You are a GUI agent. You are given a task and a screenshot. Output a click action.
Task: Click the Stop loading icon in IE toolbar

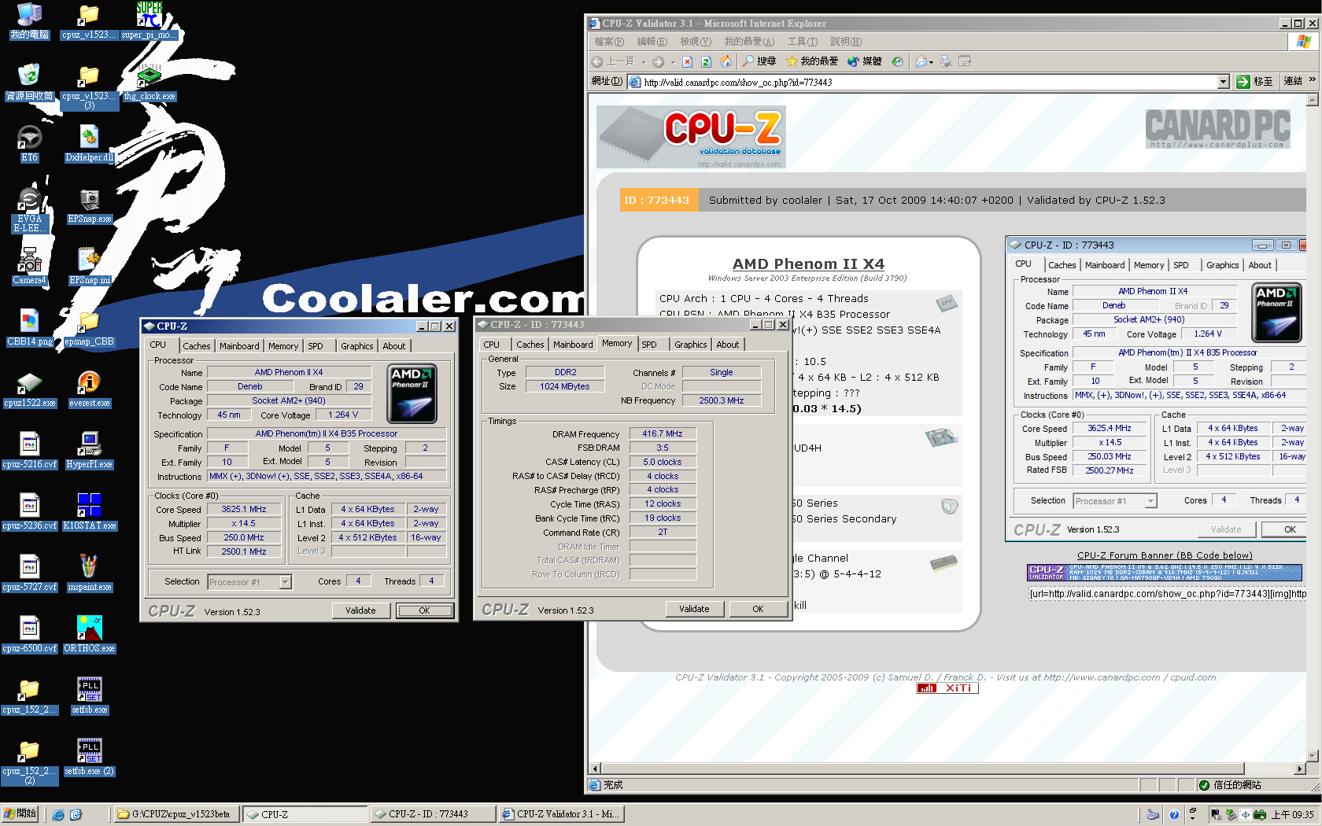pos(687,61)
